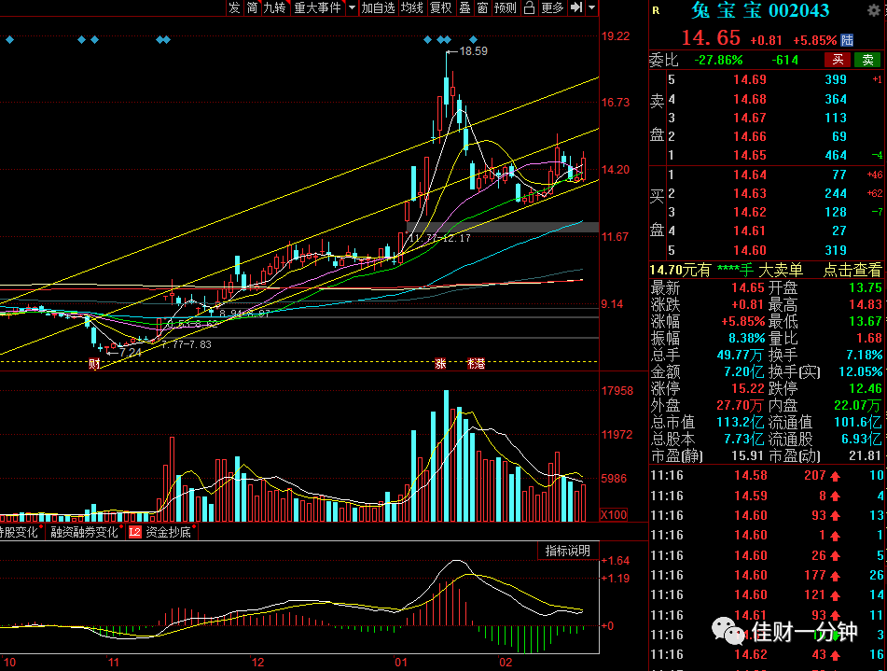Click the jump-to-end arrow icon

576,7
